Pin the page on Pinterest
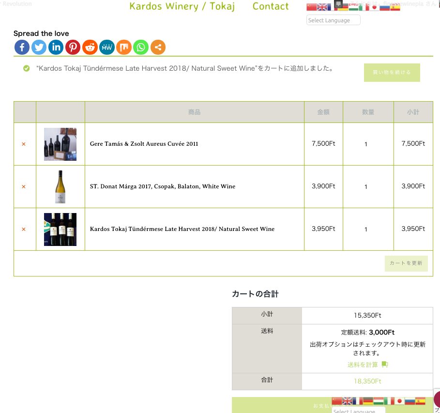 click(x=73, y=47)
